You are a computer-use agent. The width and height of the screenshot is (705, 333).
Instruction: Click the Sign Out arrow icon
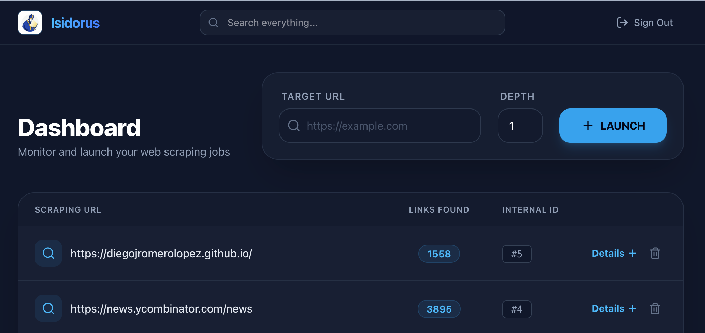[622, 23]
